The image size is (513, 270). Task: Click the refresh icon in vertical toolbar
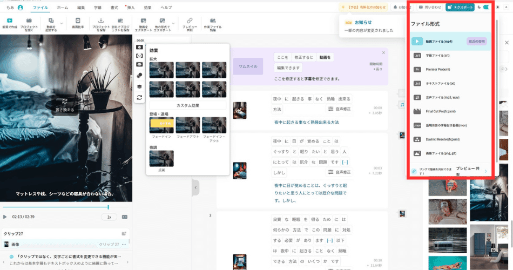coord(139,98)
